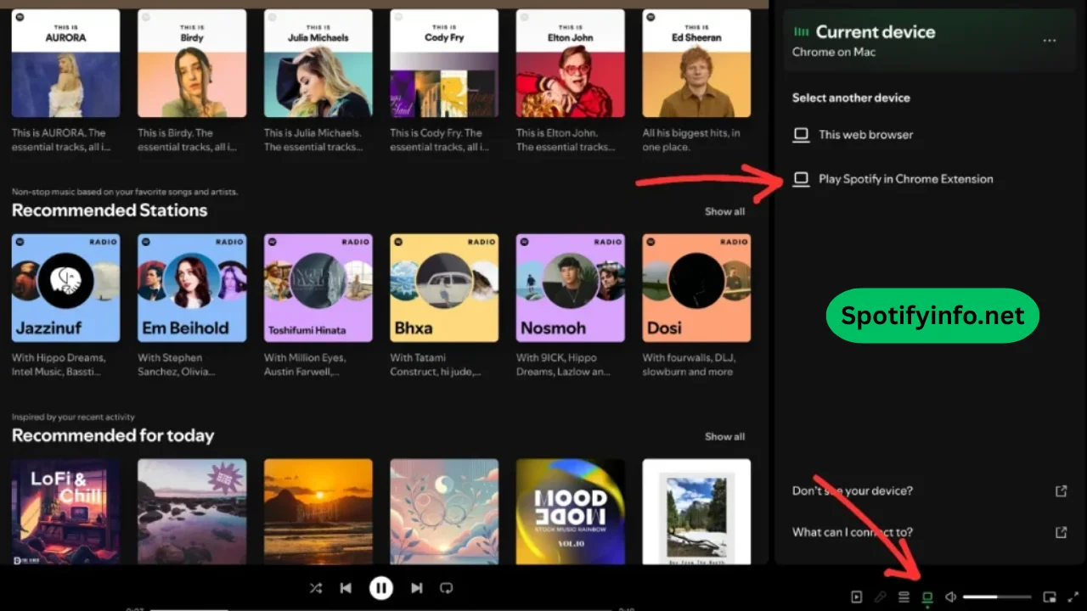
Task: Open the miniplayer icon
Action: click(1050, 597)
